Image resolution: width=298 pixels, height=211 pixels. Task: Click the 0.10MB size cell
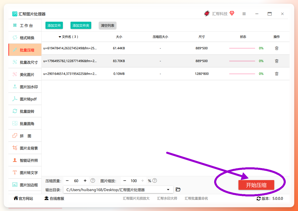pos(119,74)
